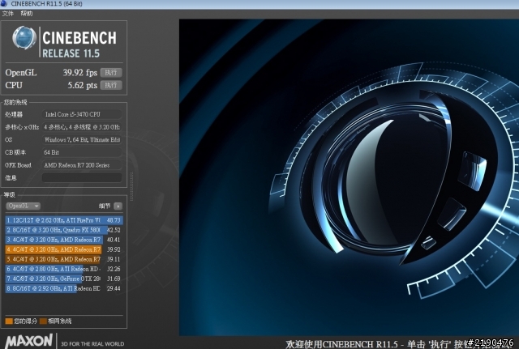This screenshot has width=519, height=349.
Task: Click the 细节 details arrow button
Action: [118, 206]
